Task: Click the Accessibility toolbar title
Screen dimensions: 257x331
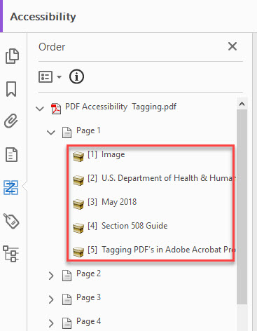Action: click(x=43, y=17)
